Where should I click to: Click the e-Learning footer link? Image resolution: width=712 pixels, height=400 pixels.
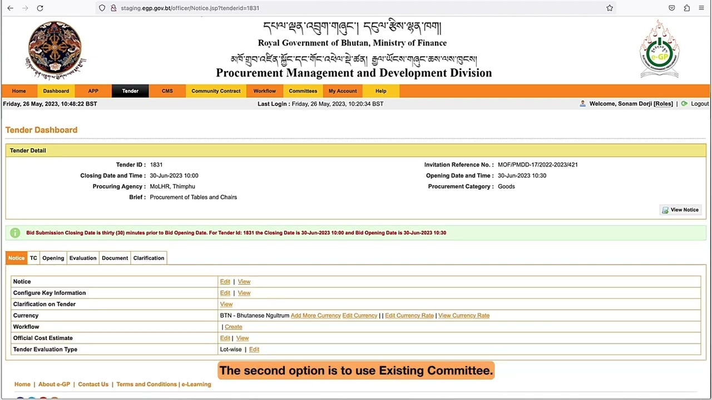tap(196, 384)
